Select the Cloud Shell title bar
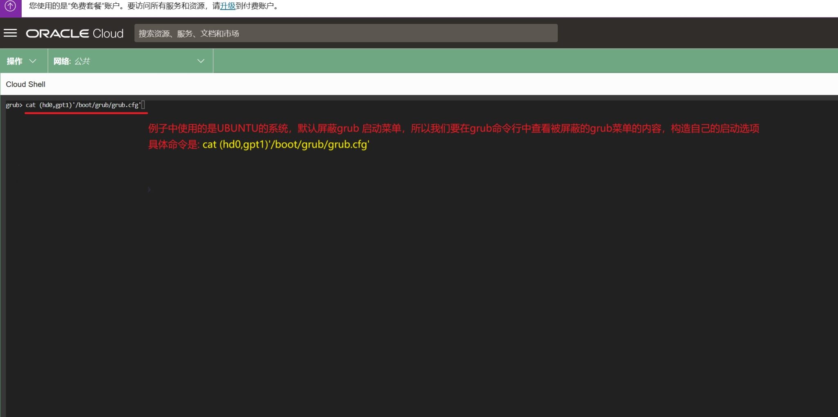Viewport: 838px width, 417px height. pyautogui.click(x=25, y=84)
